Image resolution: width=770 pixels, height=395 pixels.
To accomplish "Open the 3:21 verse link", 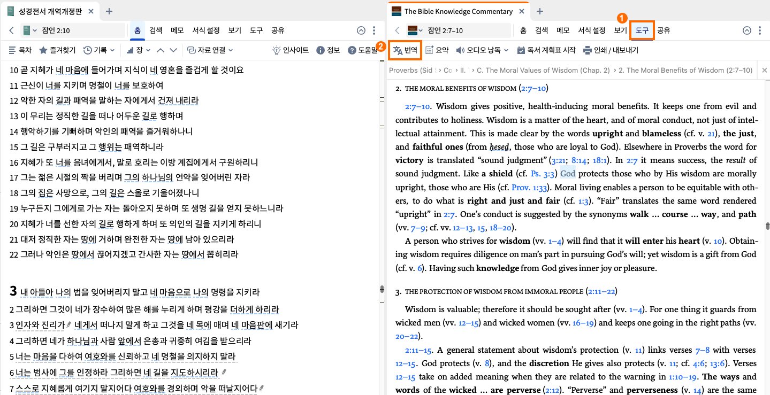I will [x=559, y=159].
